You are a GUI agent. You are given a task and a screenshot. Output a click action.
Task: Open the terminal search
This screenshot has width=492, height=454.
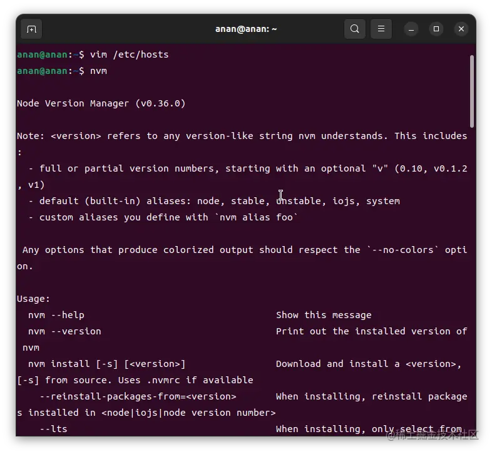[x=354, y=29]
